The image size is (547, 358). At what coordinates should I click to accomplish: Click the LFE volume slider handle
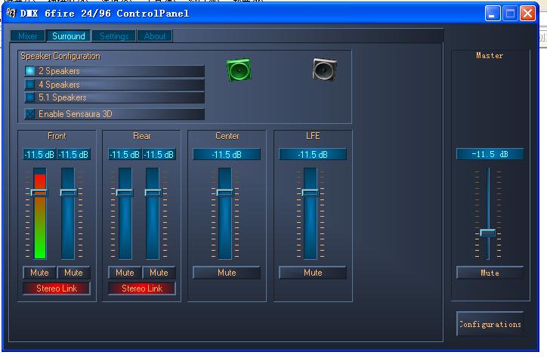pos(310,193)
